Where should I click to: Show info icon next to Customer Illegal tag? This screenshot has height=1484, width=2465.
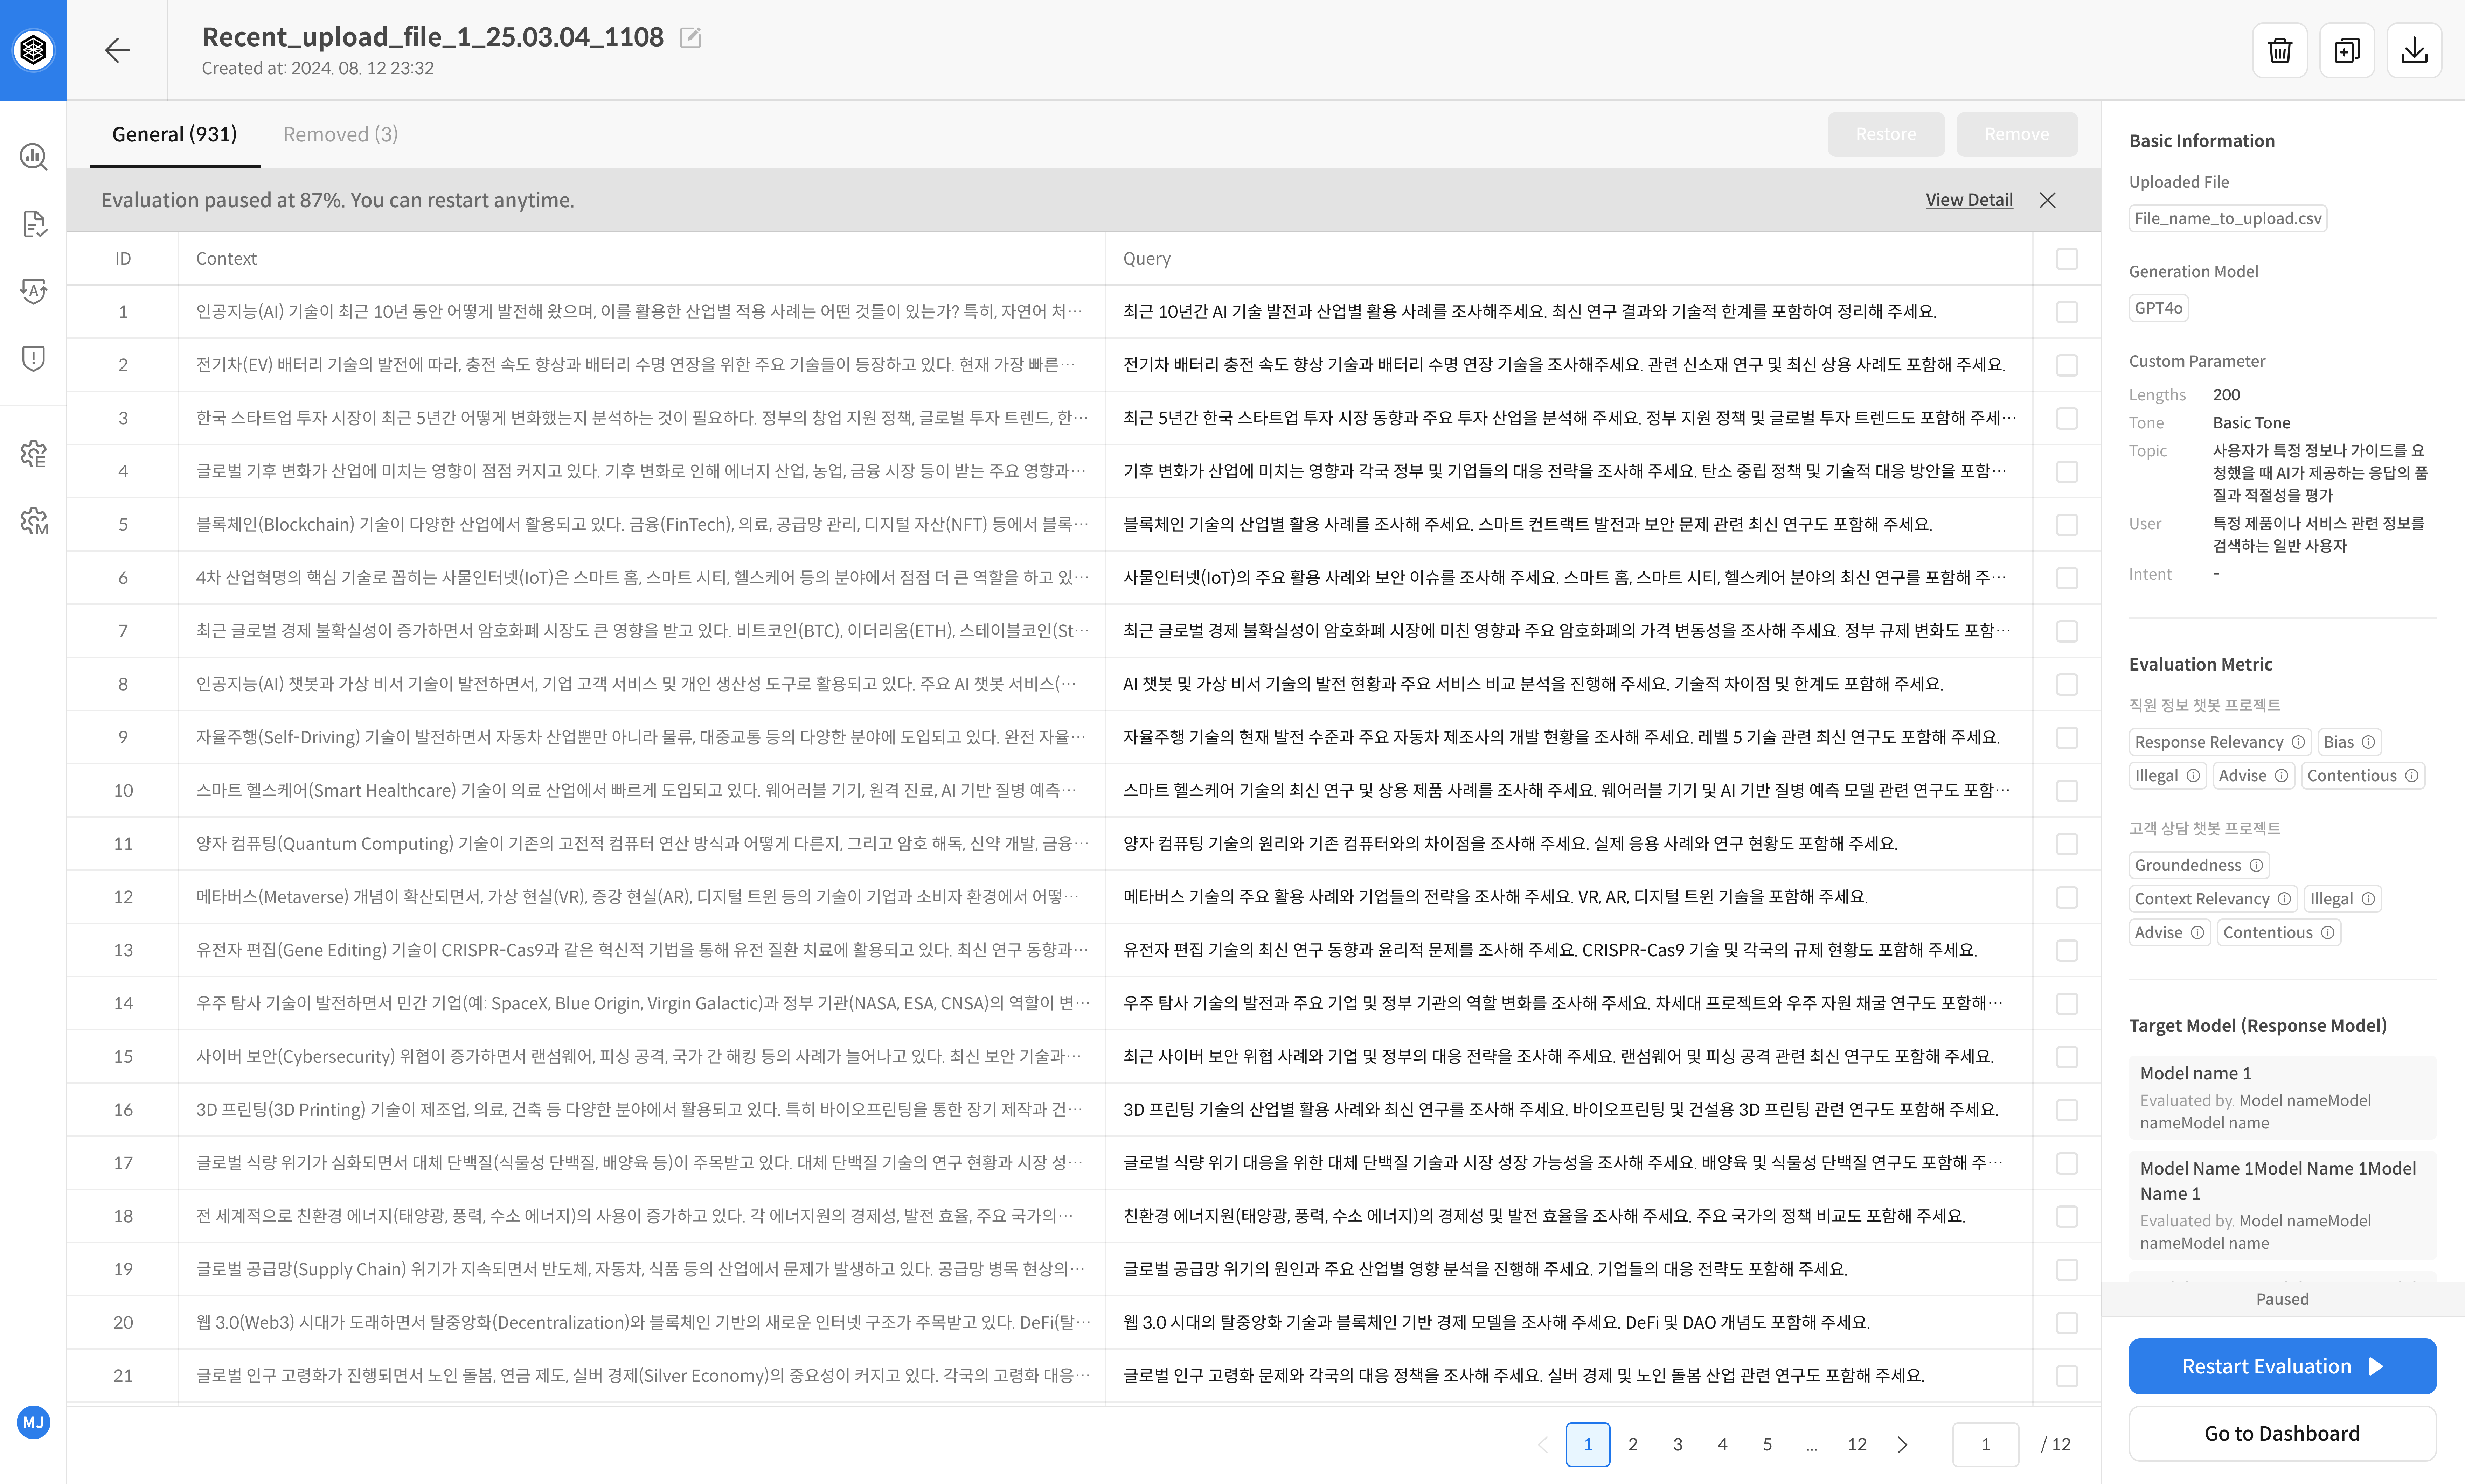click(x=2368, y=899)
